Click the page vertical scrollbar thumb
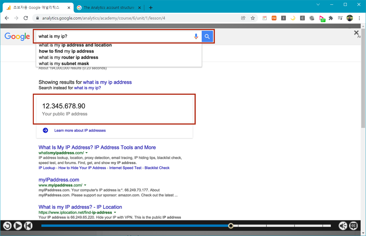The width and height of the screenshot is (366, 236). click(363, 78)
